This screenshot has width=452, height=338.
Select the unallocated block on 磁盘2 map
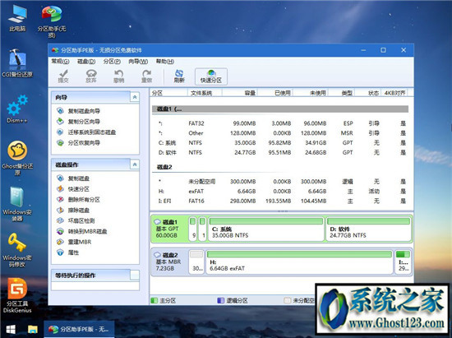click(x=196, y=262)
